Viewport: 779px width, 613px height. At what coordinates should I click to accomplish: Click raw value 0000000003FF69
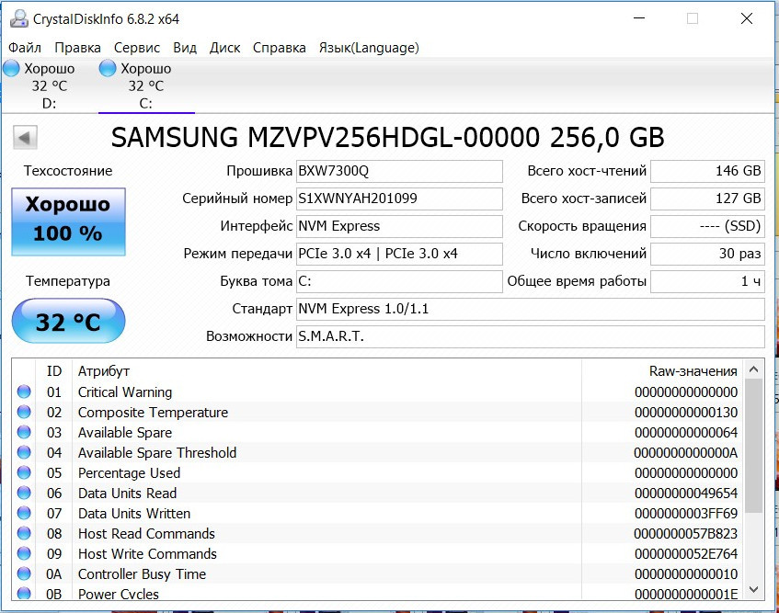tap(686, 513)
